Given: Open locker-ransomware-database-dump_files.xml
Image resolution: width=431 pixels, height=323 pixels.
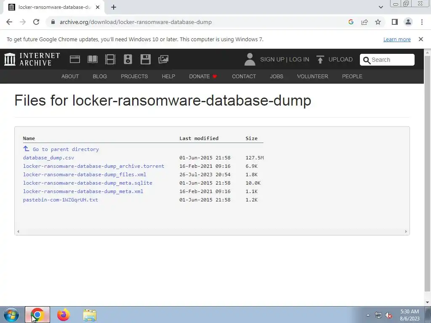Looking at the screenshot, I should [x=84, y=175].
